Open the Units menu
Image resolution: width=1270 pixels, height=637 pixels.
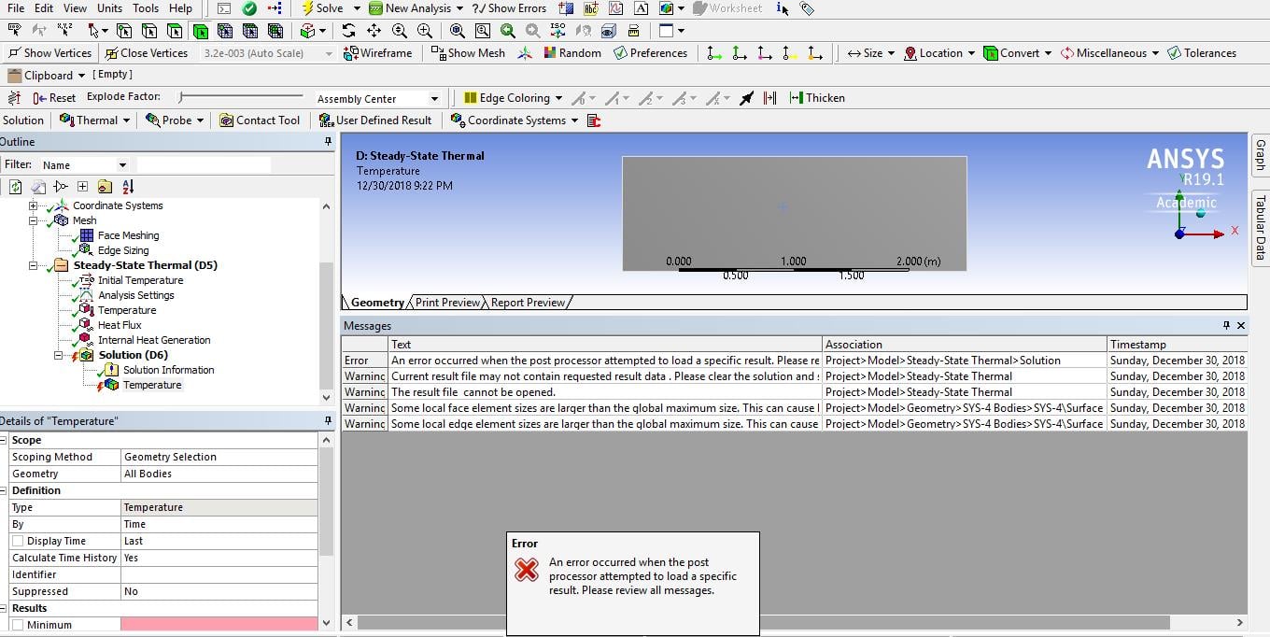(109, 8)
